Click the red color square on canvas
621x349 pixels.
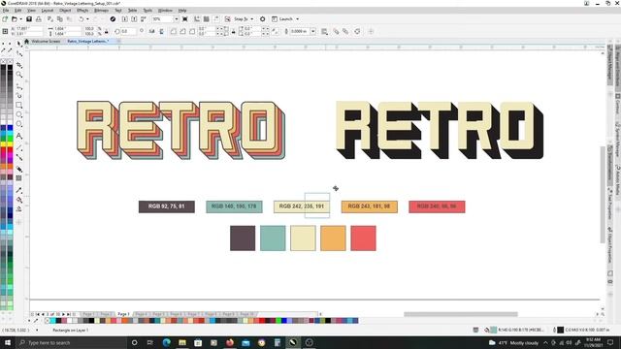pos(363,238)
